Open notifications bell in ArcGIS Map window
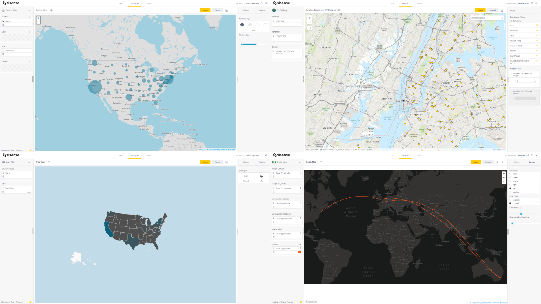This screenshot has width=541, height=304. (532, 3)
